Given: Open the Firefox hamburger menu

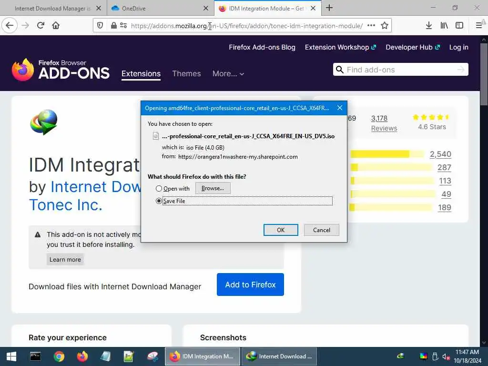Looking at the screenshot, I should click(479, 26).
